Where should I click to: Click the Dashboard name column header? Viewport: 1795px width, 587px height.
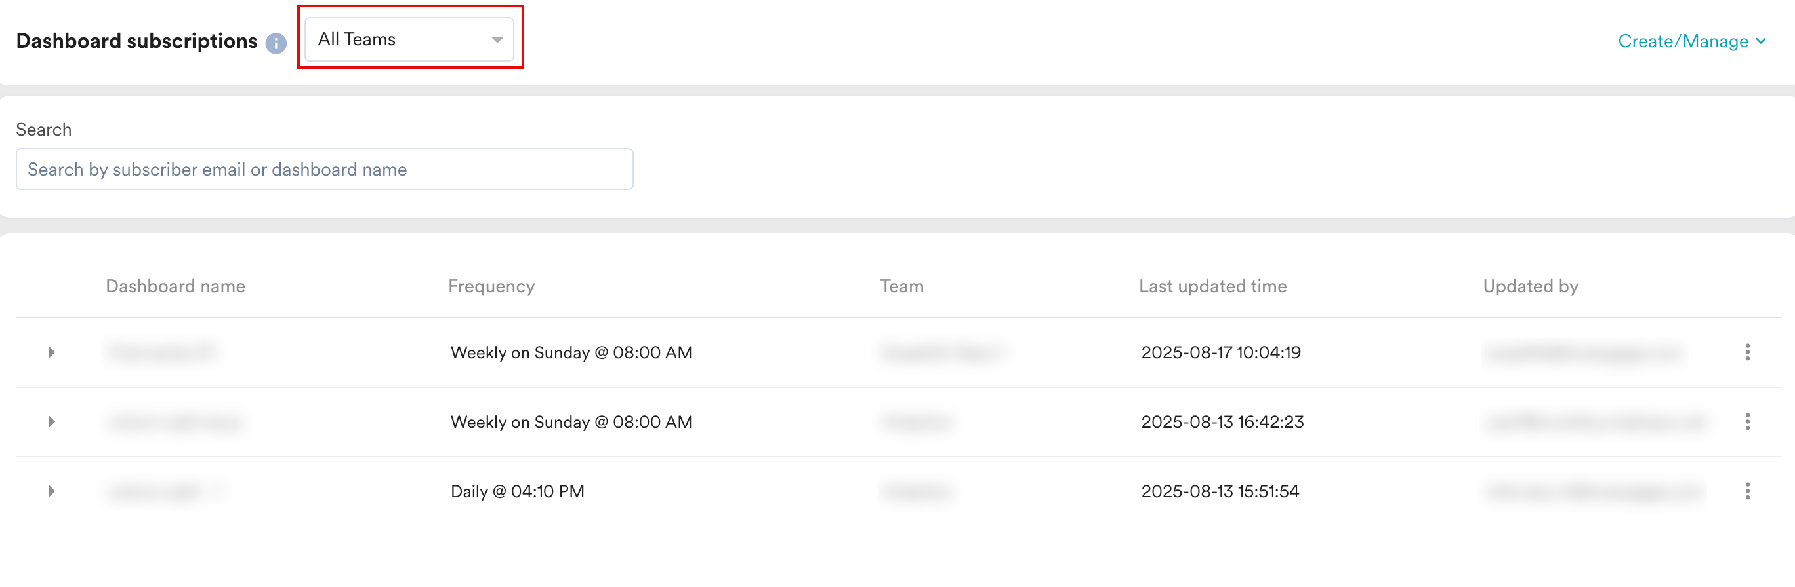pos(176,286)
